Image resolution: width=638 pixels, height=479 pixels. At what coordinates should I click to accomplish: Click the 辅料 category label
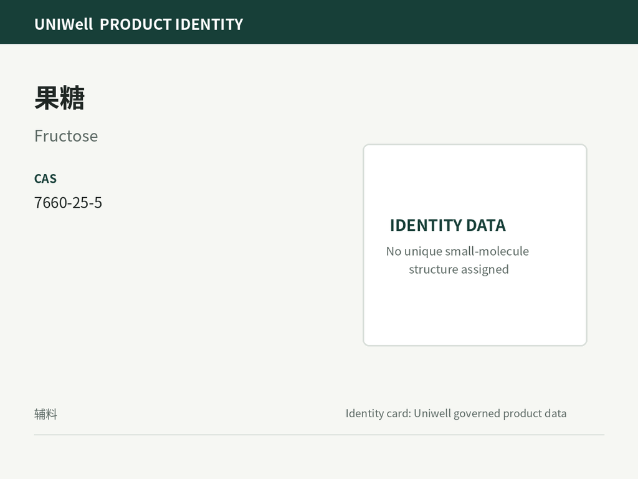(45, 414)
